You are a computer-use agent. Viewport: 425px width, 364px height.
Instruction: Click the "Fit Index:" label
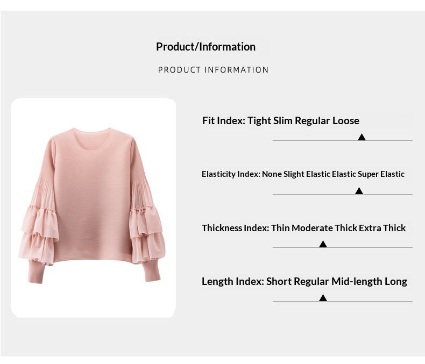(223, 120)
